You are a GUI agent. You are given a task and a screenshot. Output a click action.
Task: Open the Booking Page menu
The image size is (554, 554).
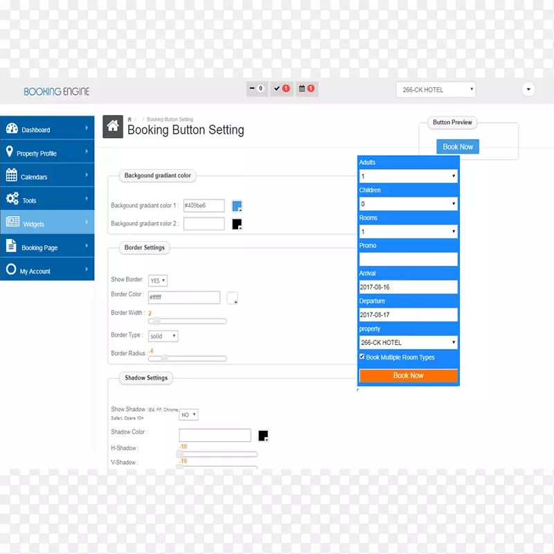click(47, 246)
